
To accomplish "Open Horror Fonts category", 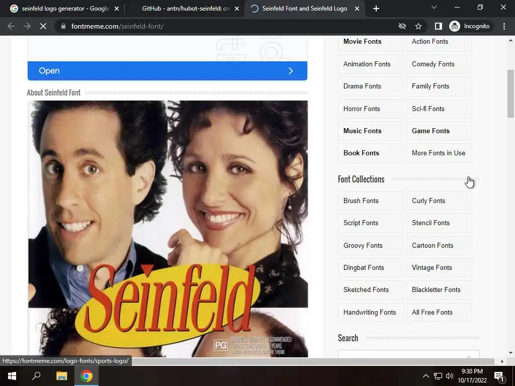I will (x=371, y=109).
